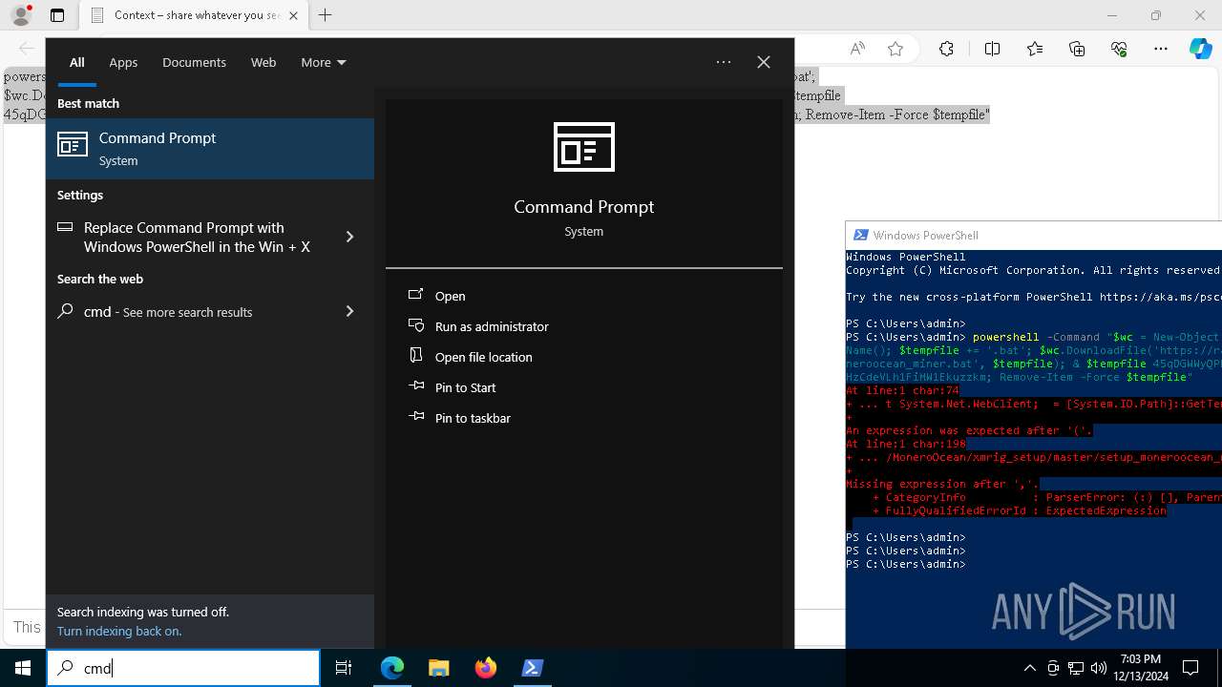
Task: Switch to the Documents search tab
Action: [x=194, y=62]
